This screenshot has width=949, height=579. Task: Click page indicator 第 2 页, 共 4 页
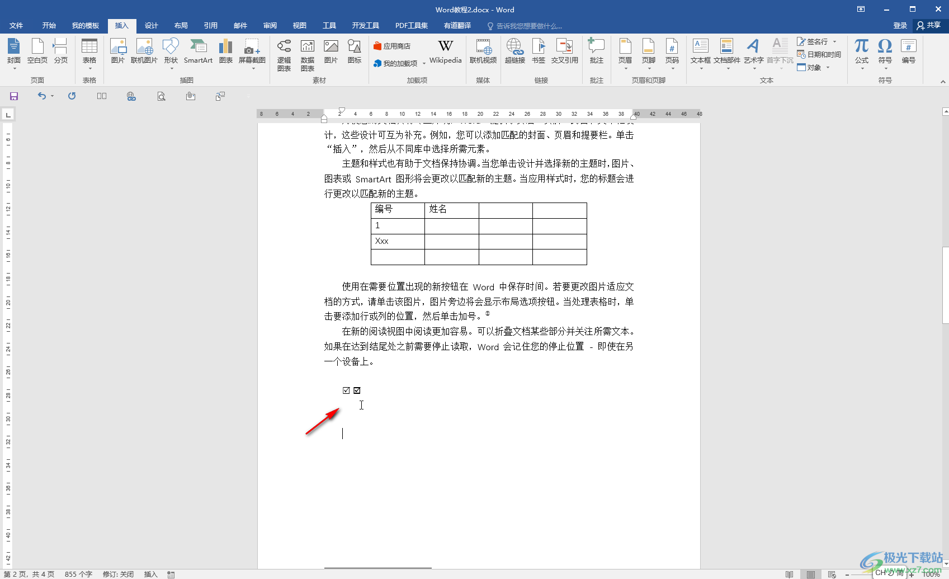(29, 575)
